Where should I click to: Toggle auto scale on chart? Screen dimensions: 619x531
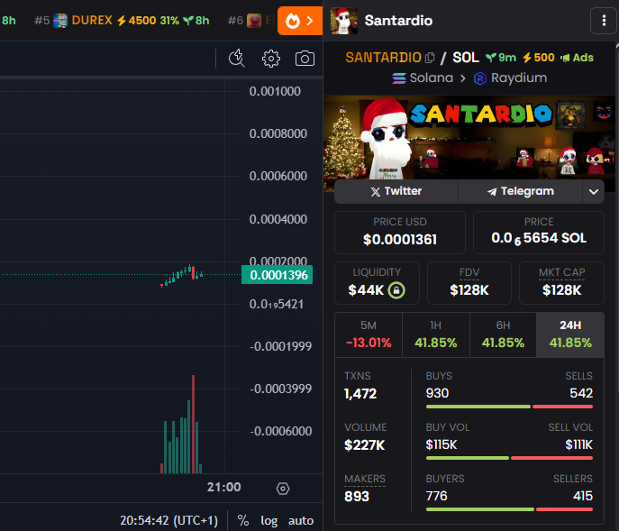[301, 521]
